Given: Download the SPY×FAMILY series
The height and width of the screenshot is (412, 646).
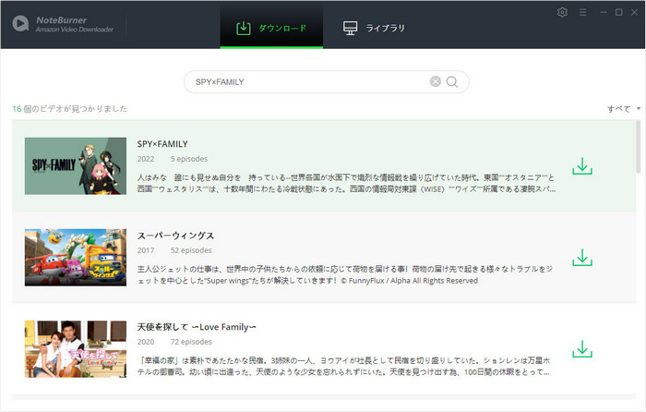Looking at the screenshot, I should [x=582, y=165].
